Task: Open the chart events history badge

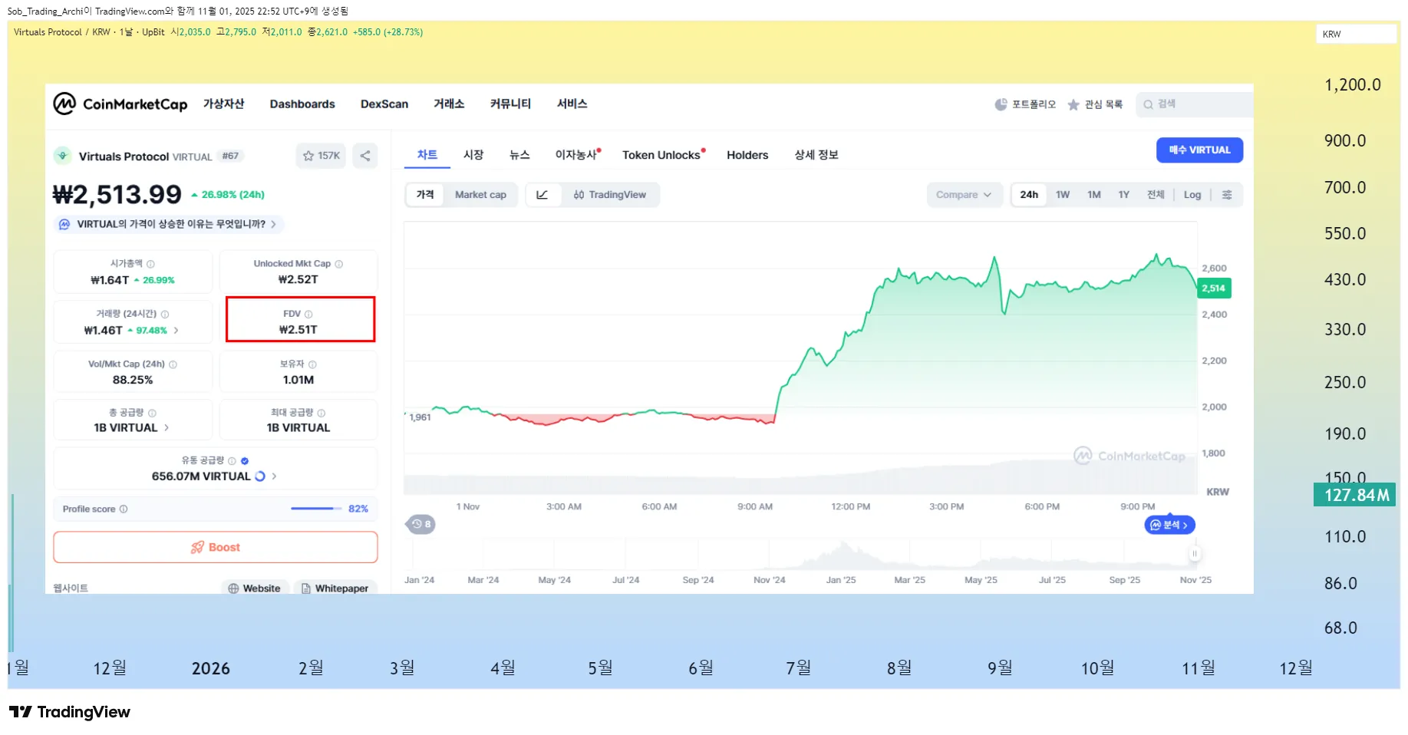Action: [x=420, y=524]
